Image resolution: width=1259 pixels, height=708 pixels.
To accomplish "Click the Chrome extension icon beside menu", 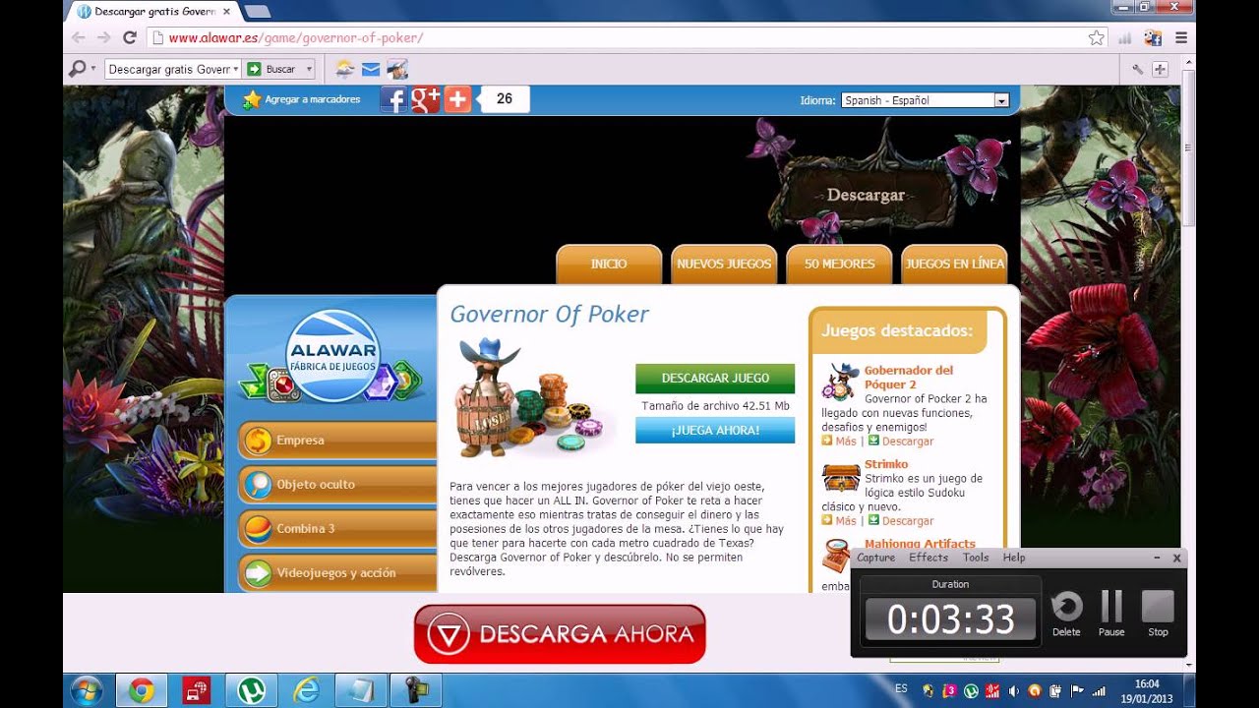I will tap(1153, 37).
